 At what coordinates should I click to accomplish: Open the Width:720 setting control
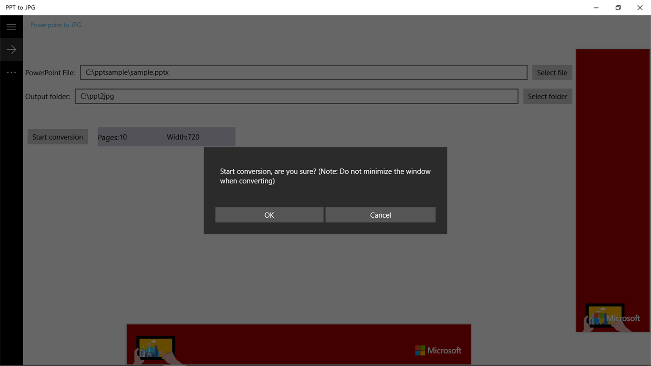[x=183, y=137]
